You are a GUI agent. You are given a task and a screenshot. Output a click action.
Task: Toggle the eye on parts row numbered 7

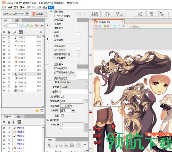[x=4, y=58]
